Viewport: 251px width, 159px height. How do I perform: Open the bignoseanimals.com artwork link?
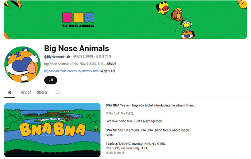[x=71, y=71]
